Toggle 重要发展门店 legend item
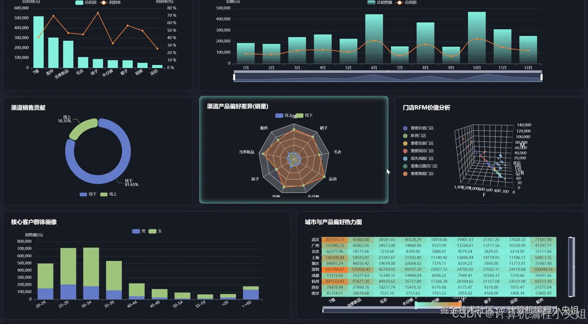Viewport: 588px width, 324px height. pyautogui.click(x=418, y=143)
